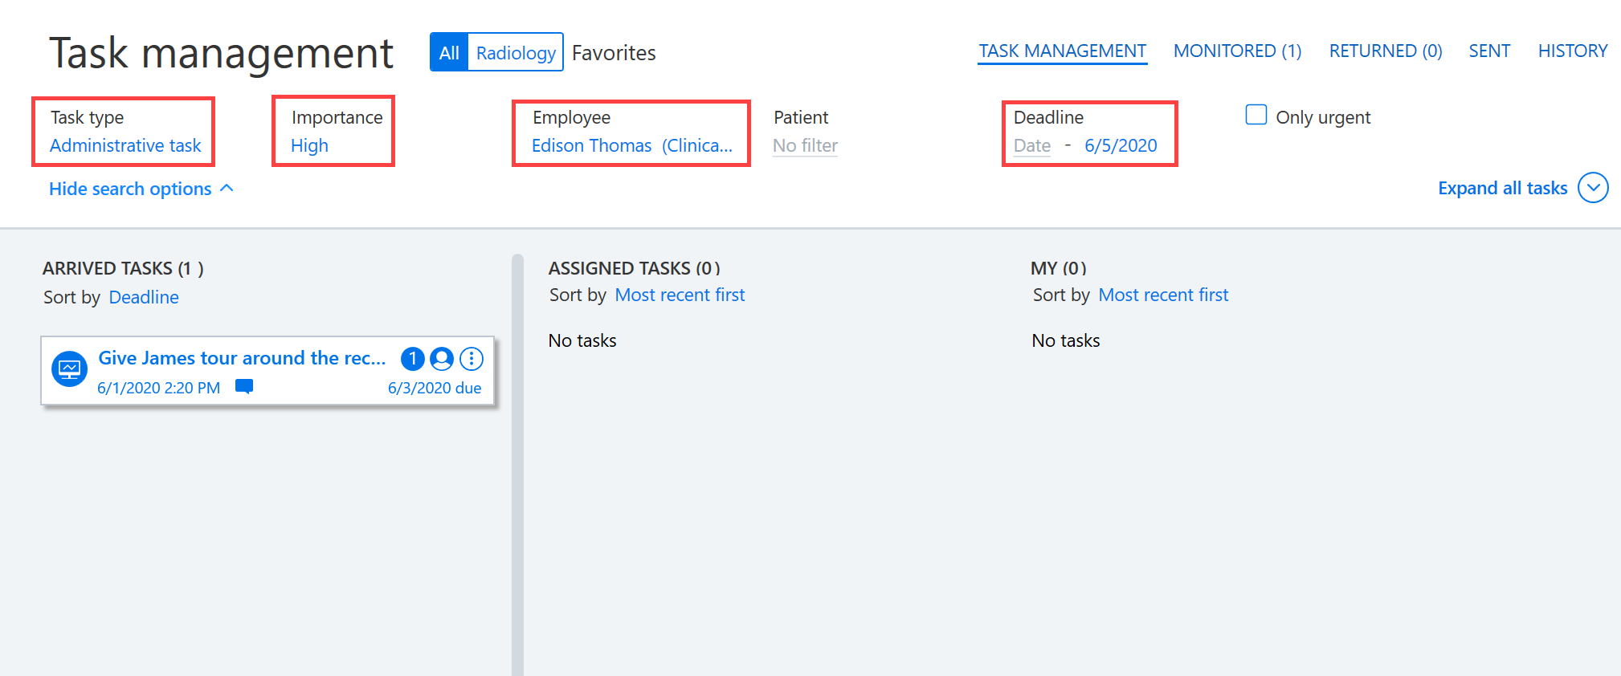
Task: Switch to the HISTORY tab
Action: (x=1572, y=51)
